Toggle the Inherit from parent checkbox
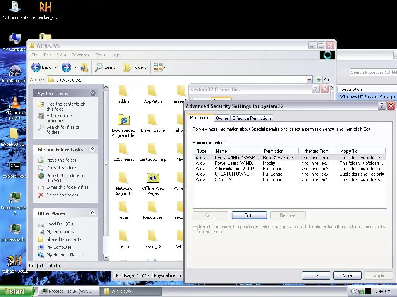Image resolution: width=397 pixels, height=297 pixels. 195,229
